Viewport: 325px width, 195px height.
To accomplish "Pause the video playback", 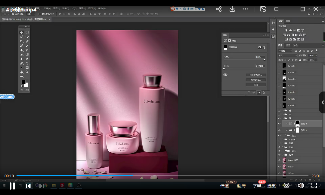I will pos(12,186).
